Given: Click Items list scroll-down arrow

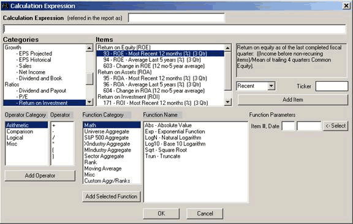Looking at the screenshot, I should 227,102.
